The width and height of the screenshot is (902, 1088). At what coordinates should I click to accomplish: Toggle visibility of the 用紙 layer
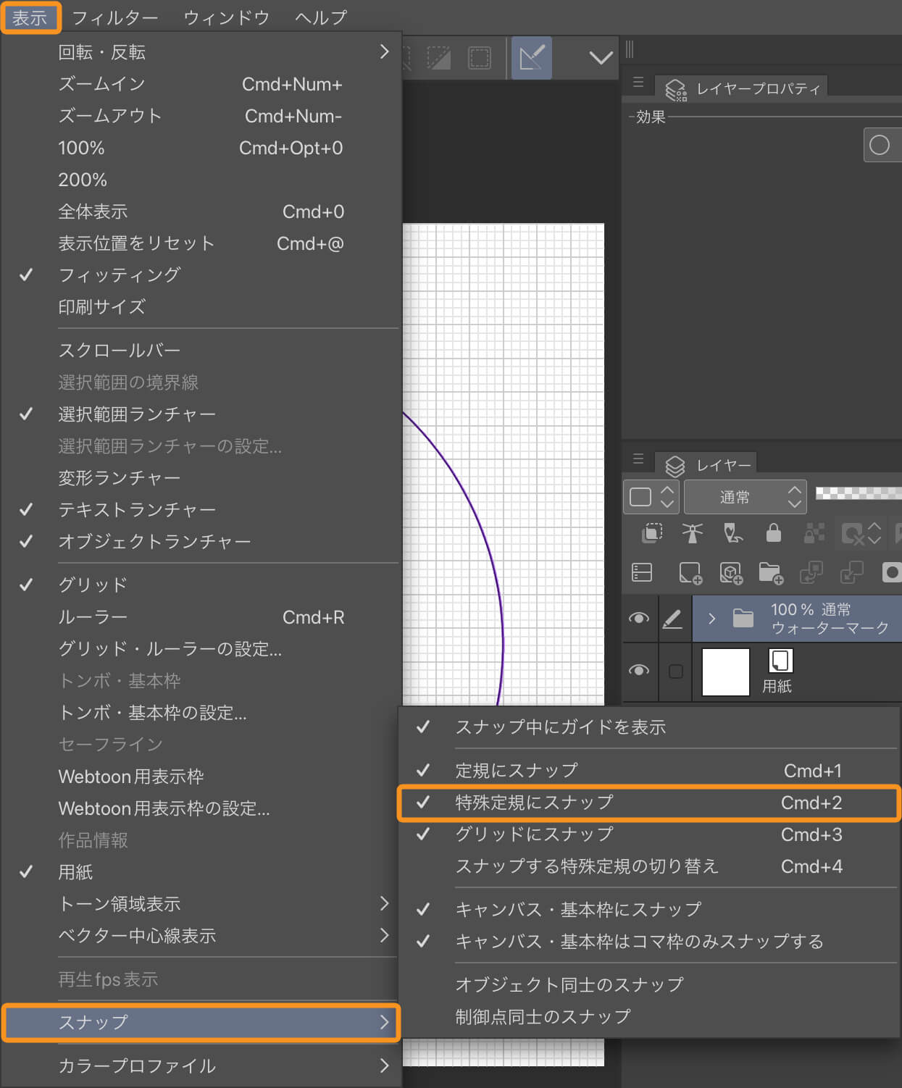click(639, 671)
